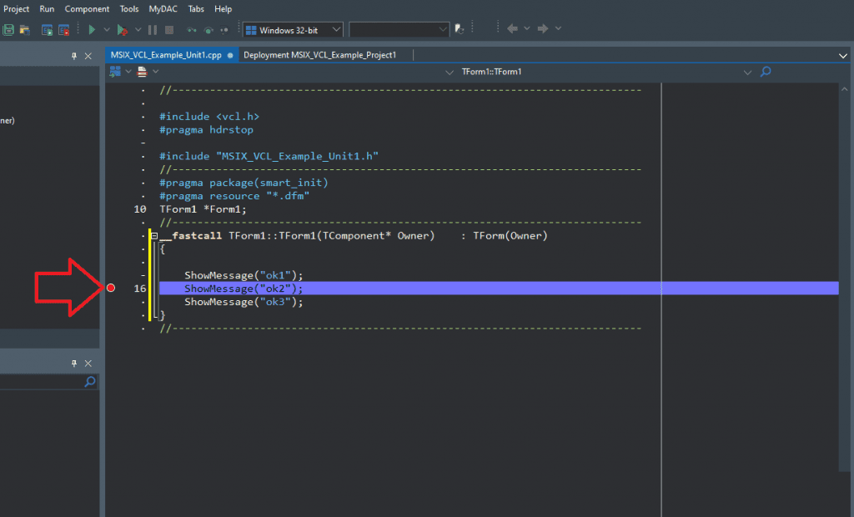Click the Trace Into debug icon

coord(191,30)
